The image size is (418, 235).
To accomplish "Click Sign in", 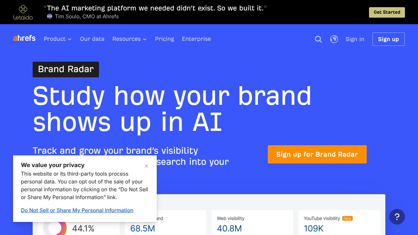I will [x=355, y=39].
